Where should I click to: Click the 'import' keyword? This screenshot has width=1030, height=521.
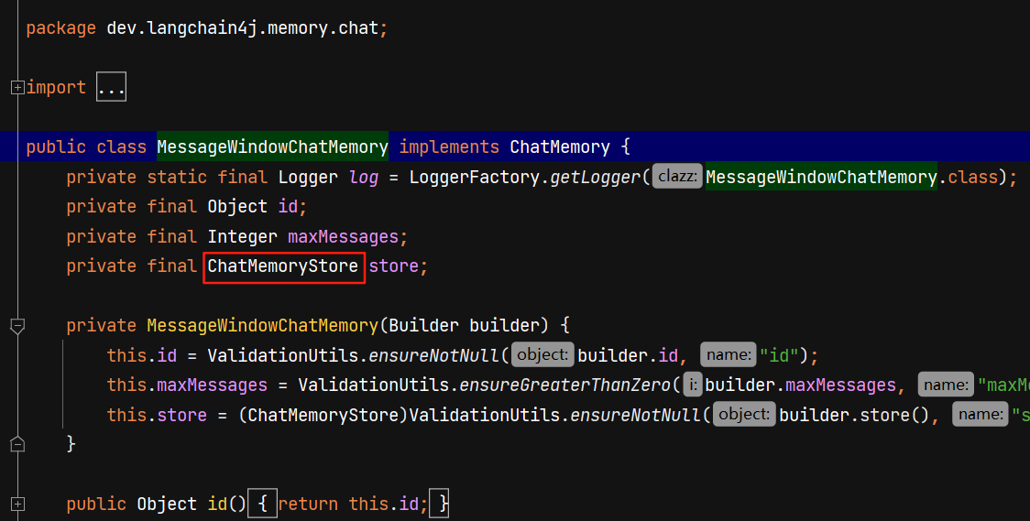[x=56, y=87]
